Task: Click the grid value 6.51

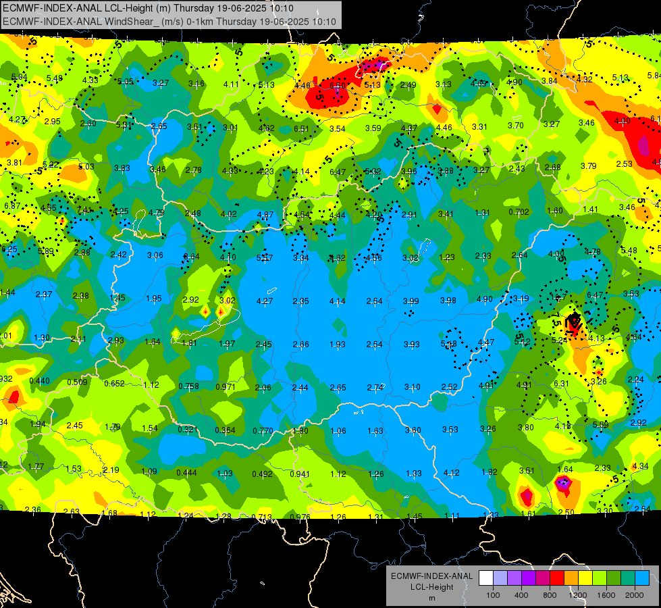Action: click(301, 128)
